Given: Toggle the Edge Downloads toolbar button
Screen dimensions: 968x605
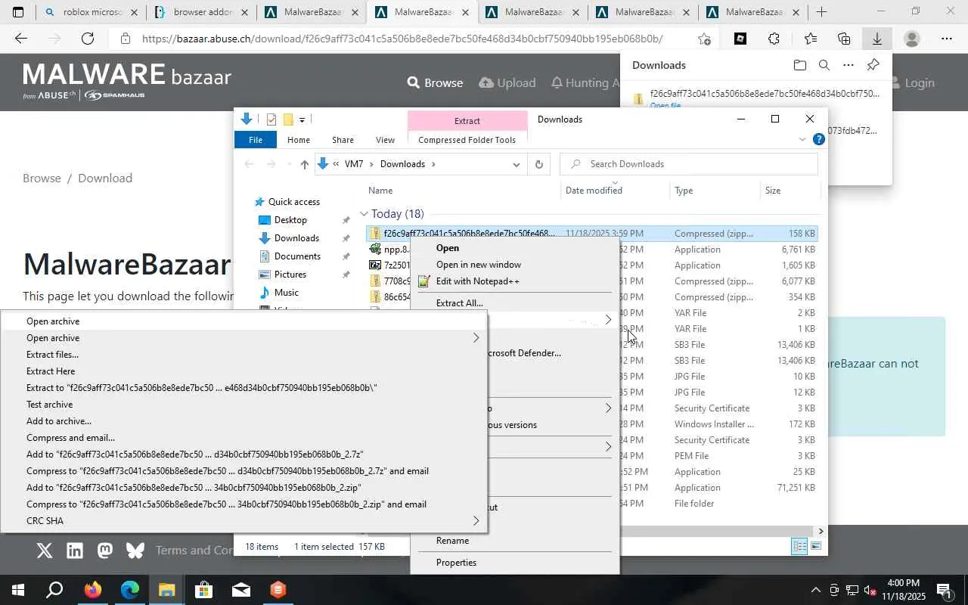Looking at the screenshot, I should pos(877,39).
